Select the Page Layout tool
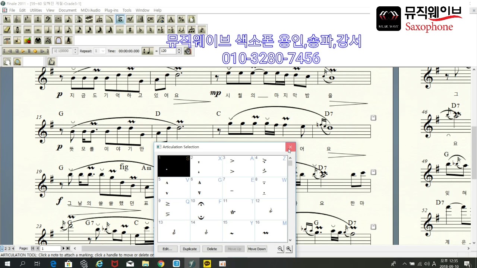The image size is (477, 268). click(191, 19)
